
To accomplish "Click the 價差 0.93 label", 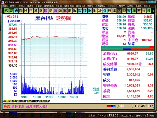I will [96, 91].
